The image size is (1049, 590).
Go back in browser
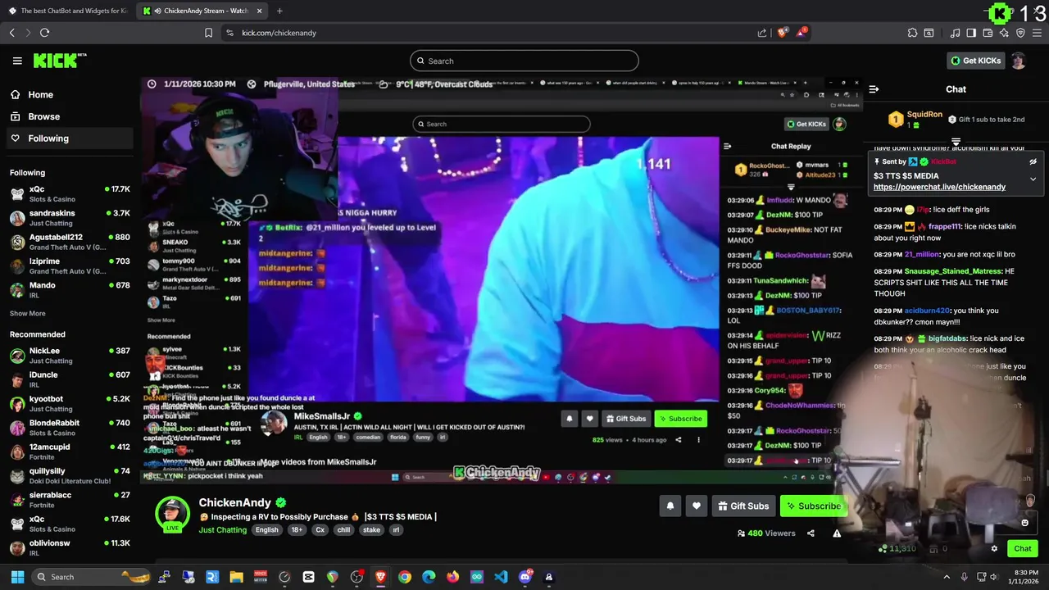tap(11, 33)
